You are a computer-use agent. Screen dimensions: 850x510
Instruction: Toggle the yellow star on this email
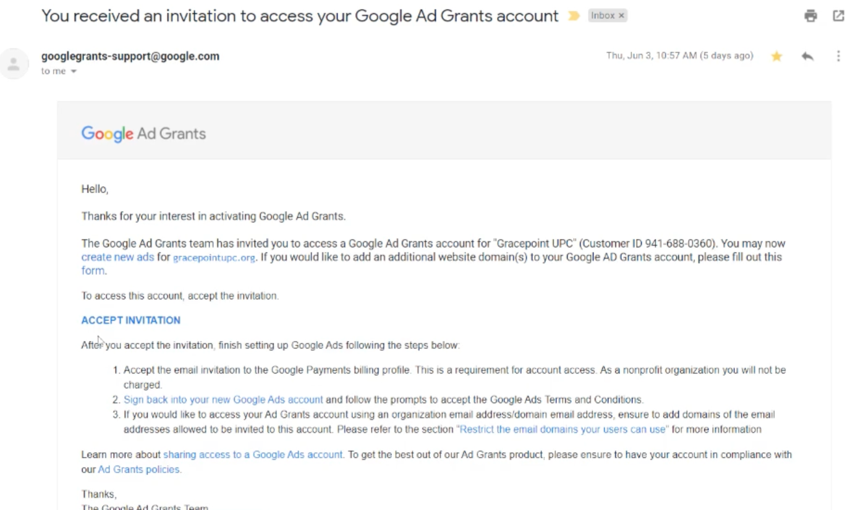tap(776, 56)
